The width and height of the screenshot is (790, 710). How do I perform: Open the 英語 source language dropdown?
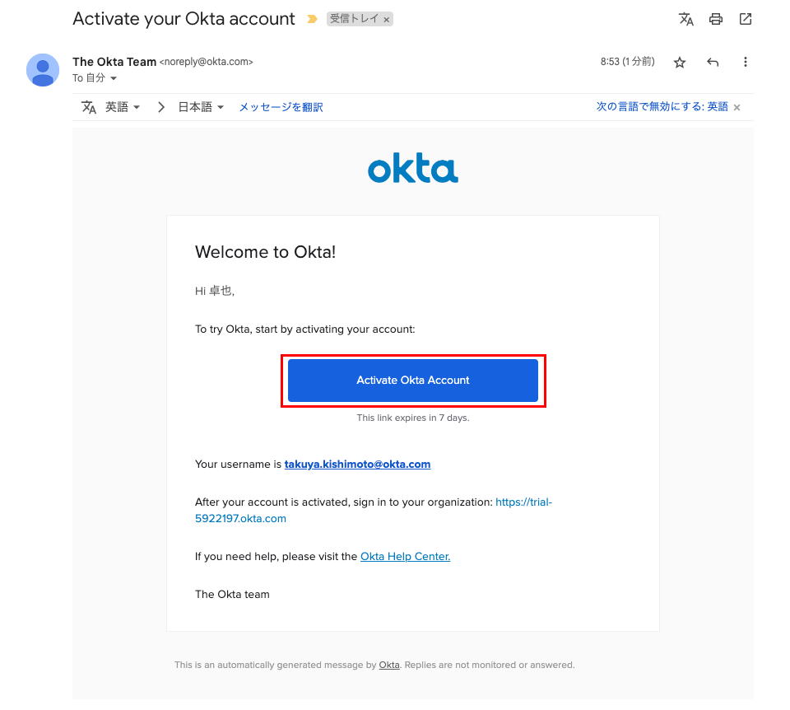(x=123, y=107)
